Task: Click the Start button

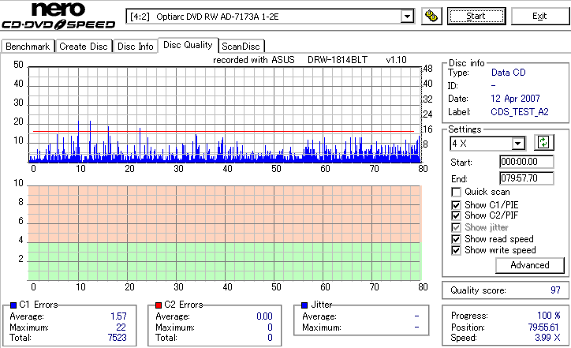Action: [476, 16]
